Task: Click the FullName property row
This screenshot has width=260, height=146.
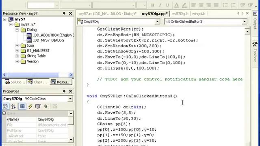Action: pos(37,131)
